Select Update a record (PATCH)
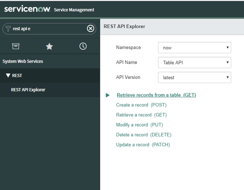Image resolution: width=244 pixels, height=190 pixels. pyautogui.click(x=143, y=145)
